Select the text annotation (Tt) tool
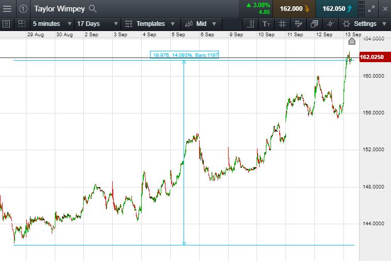 [266, 24]
